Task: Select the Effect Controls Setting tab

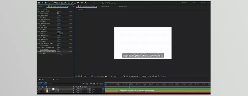Action: click(x=59, y=6)
